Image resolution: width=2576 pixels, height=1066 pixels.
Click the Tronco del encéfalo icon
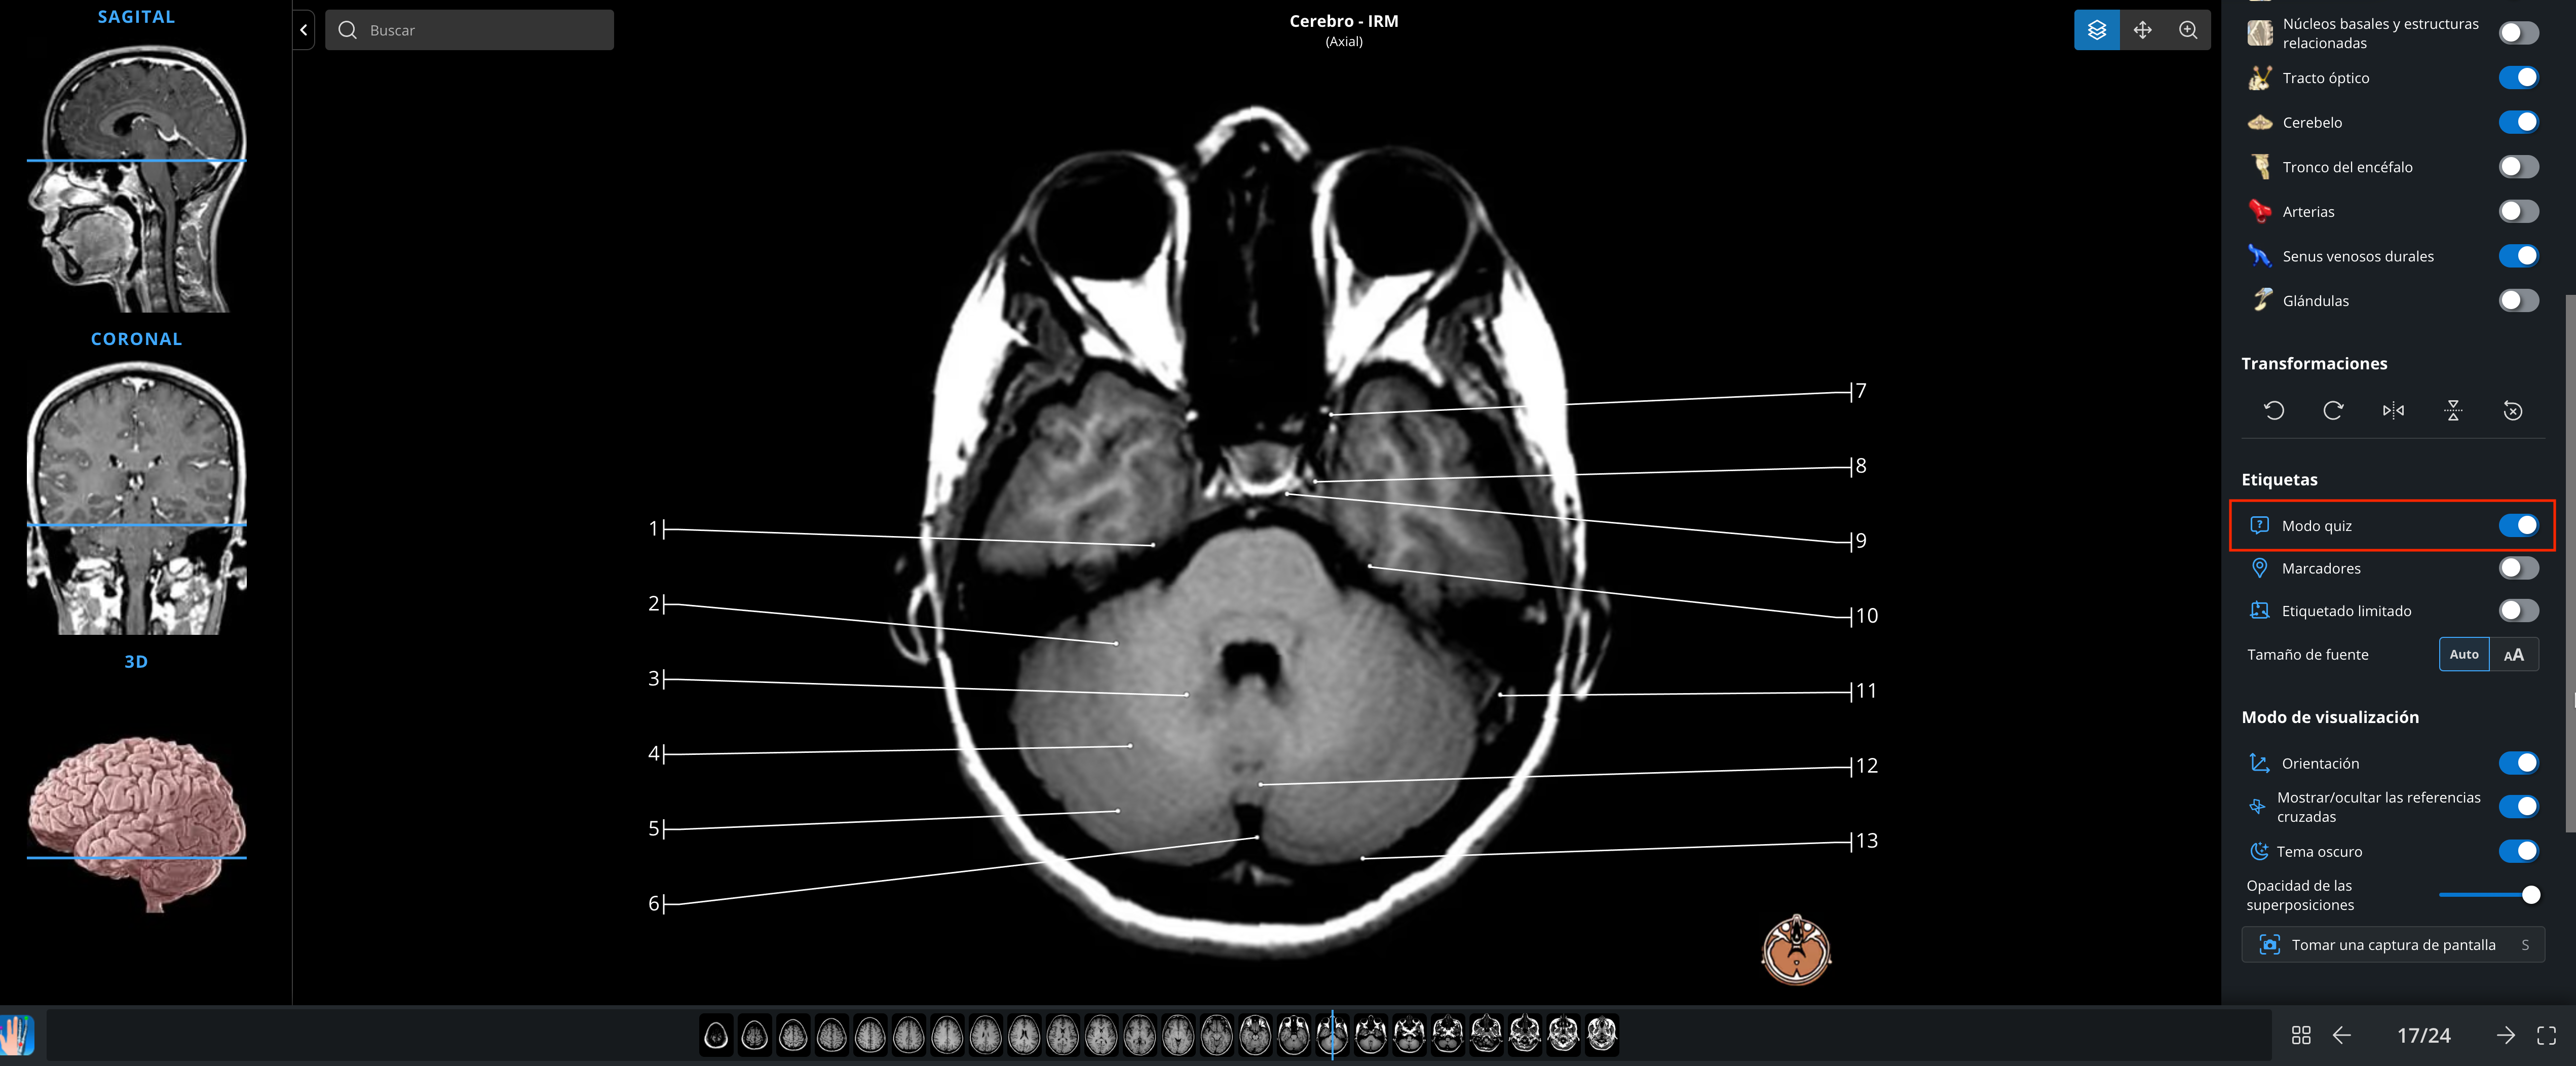pos(2260,167)
